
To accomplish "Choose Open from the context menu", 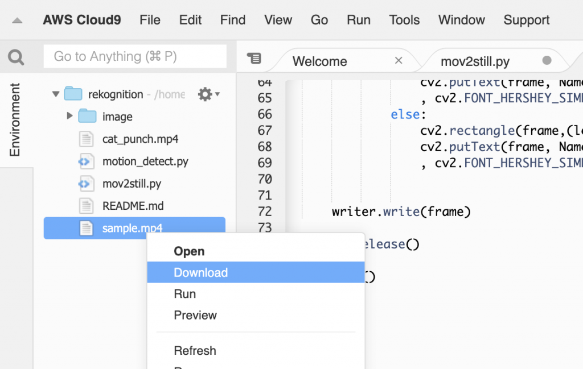I will tap(256, 251).
